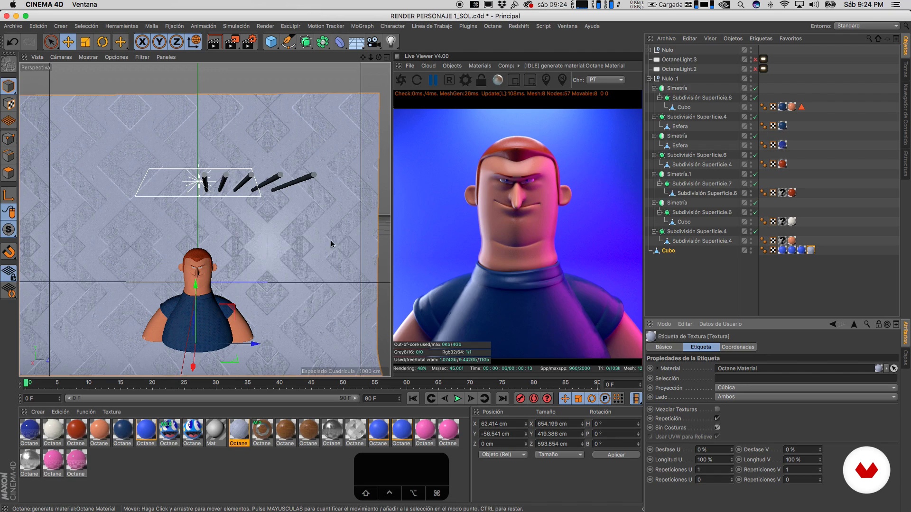Open the Deformer object icon
911x512 pixels.
tap(340, 42)
